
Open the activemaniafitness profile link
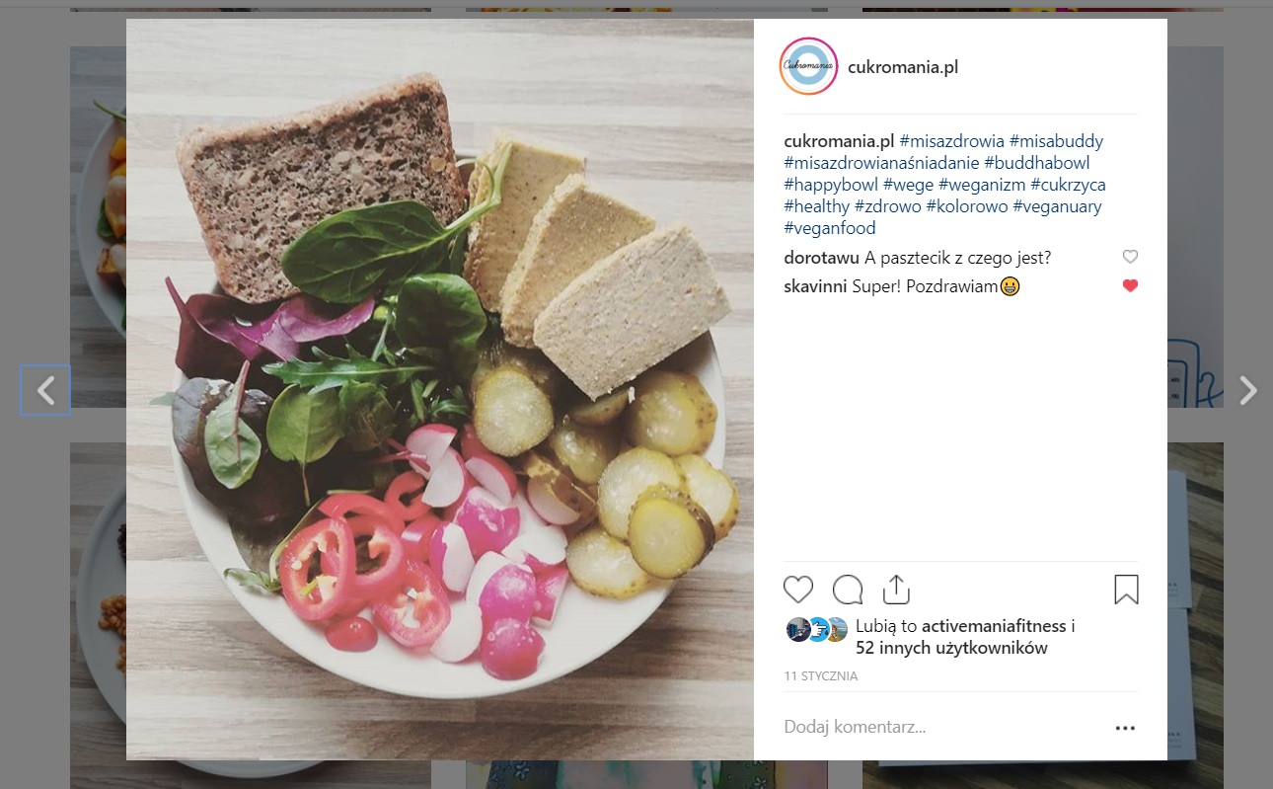point(994,626)
